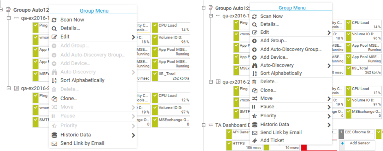Screen dimensions: 383x151
Task: Collapse the TA Dashboard device tree node
Action: 204,125
